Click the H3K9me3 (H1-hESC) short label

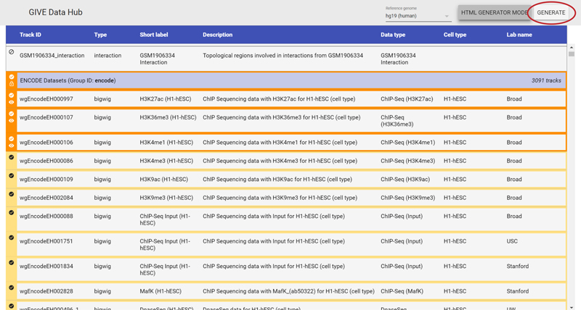[x=166, y=198]
